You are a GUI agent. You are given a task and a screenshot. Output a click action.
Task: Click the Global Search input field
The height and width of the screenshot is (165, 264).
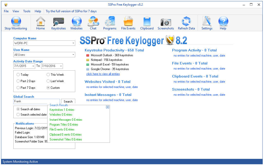tap(36, 101)
